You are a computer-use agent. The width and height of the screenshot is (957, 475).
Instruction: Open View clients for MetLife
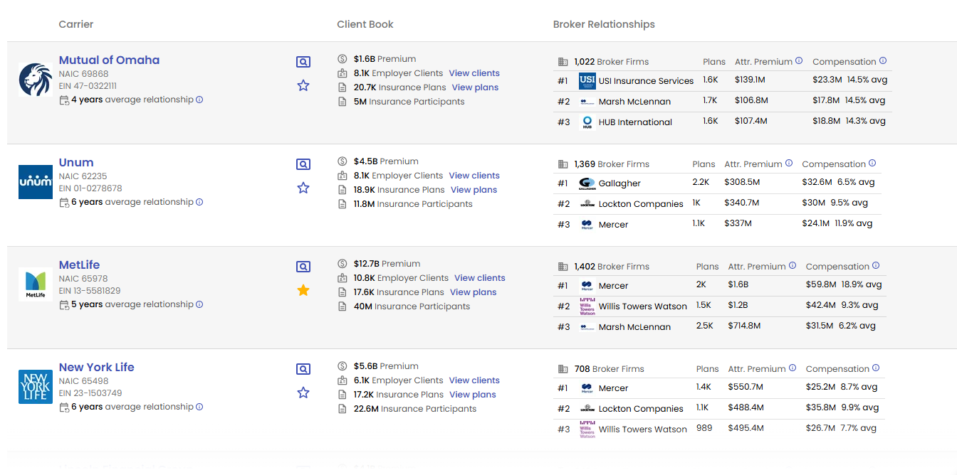tap(479, 278)
